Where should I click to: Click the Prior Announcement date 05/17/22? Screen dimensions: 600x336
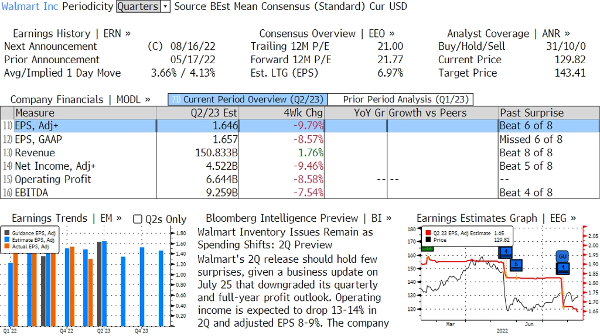click(193, 60)
